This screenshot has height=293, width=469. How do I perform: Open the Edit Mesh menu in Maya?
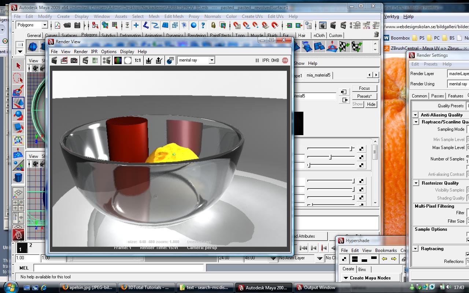click(174, 16)
